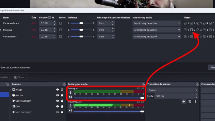This screenshot has height=121, width=215.
Task: Undock the scenes panel at left
Action: pyautogui.click(x=7, y=84)
